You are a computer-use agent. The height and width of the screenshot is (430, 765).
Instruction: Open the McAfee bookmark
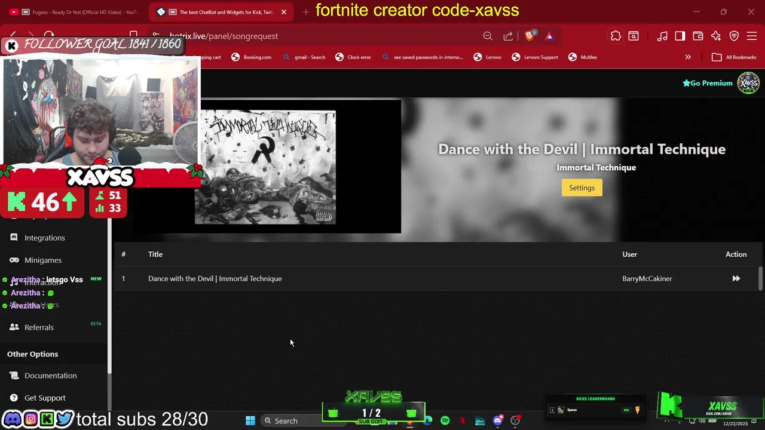[583, 57]
